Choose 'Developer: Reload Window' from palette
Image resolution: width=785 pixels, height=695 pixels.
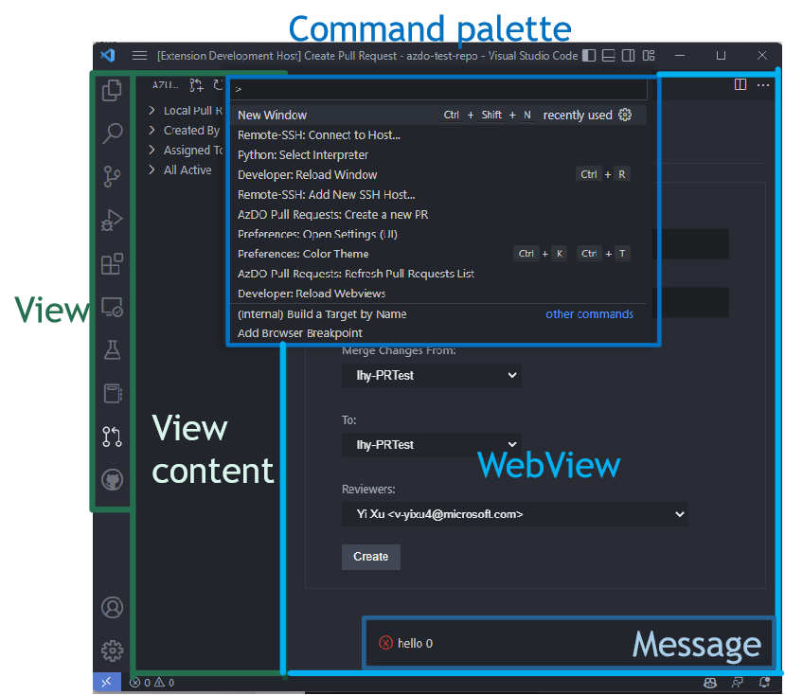[x=308, y=174]
